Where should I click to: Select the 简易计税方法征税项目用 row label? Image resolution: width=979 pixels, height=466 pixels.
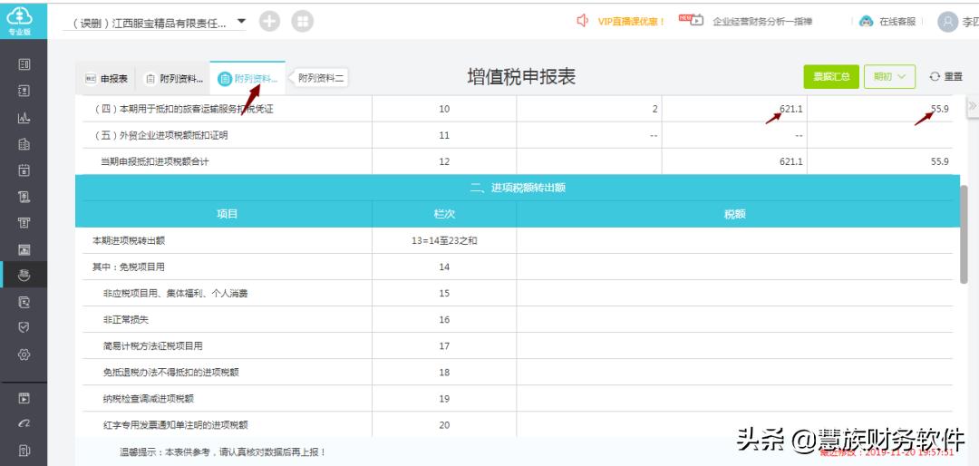pos(153,345)
